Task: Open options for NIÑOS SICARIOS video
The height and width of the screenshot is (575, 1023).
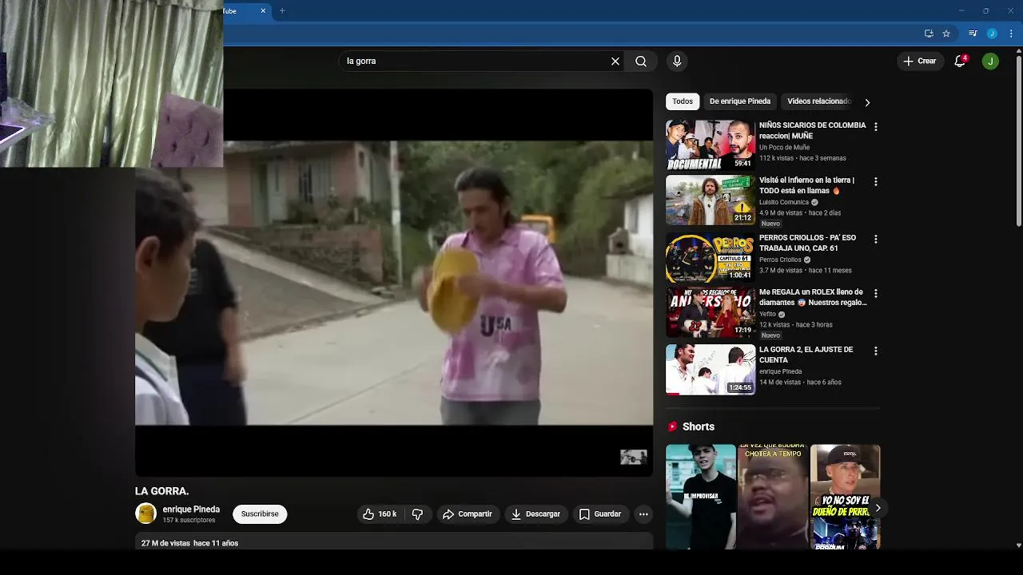Action: point(876,127)
